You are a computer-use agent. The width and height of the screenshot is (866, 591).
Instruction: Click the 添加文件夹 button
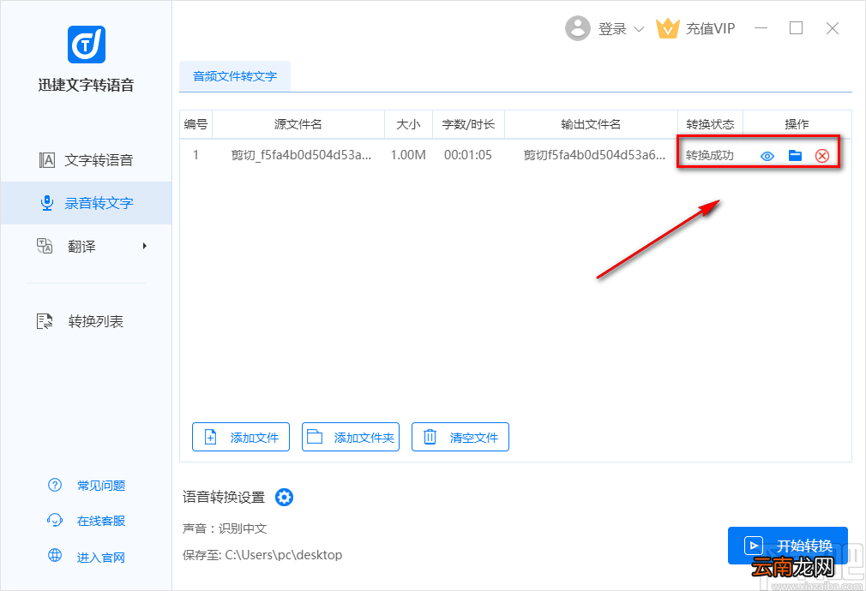coord(351,437)
